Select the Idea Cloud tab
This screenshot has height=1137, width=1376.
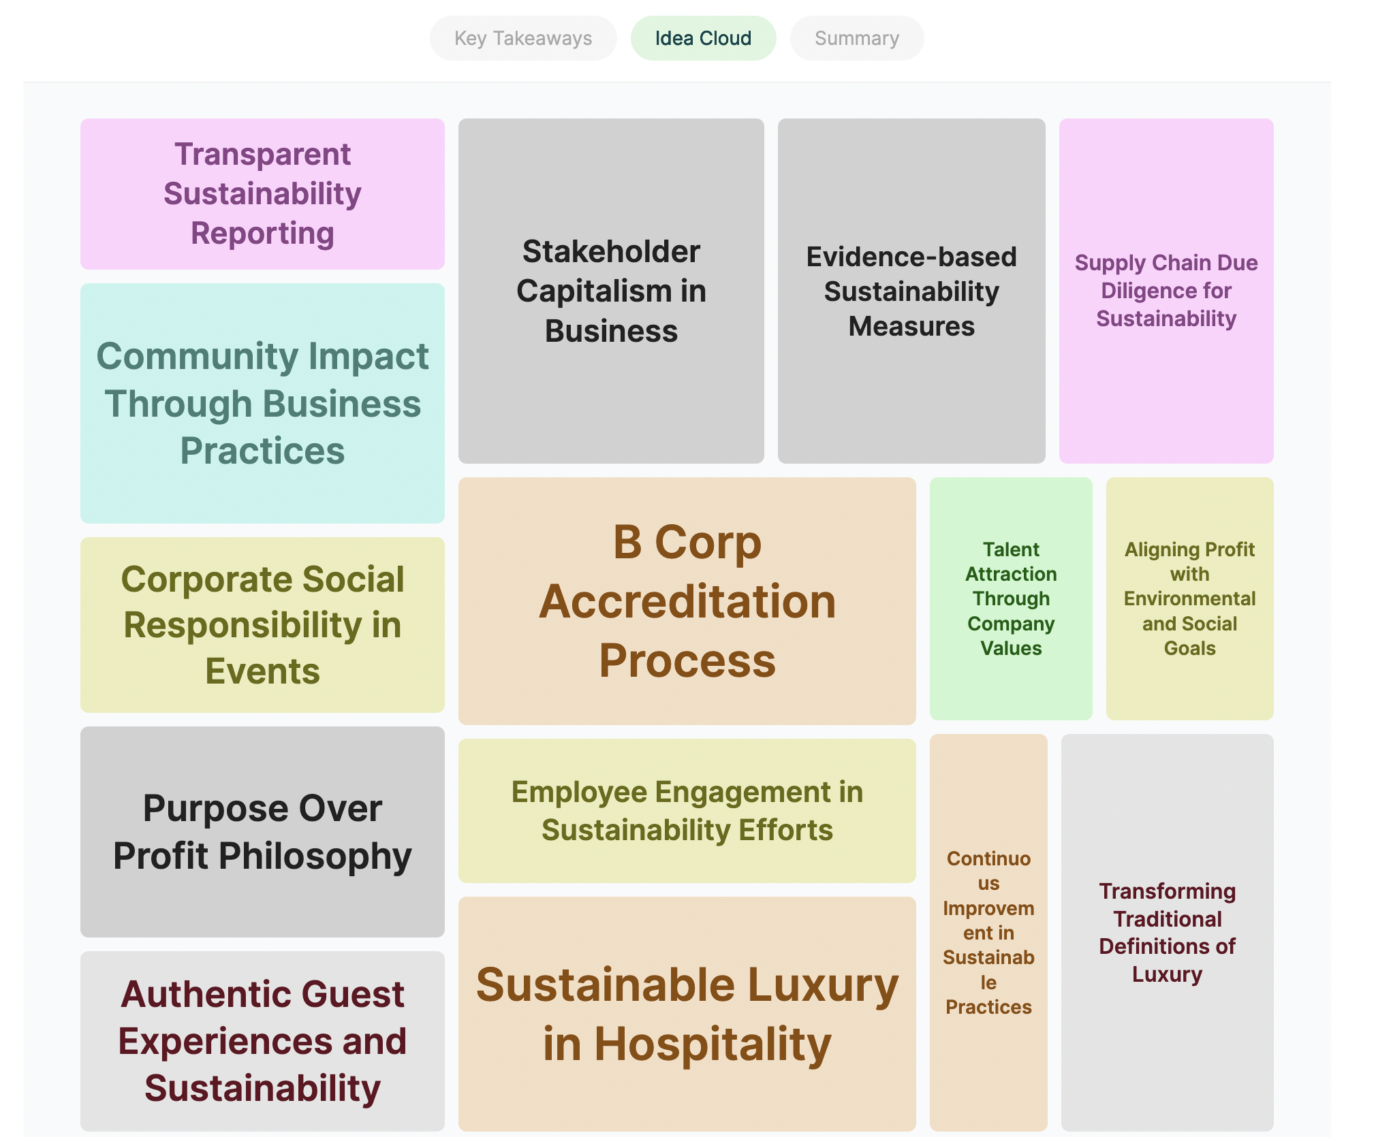pos(703,38)
